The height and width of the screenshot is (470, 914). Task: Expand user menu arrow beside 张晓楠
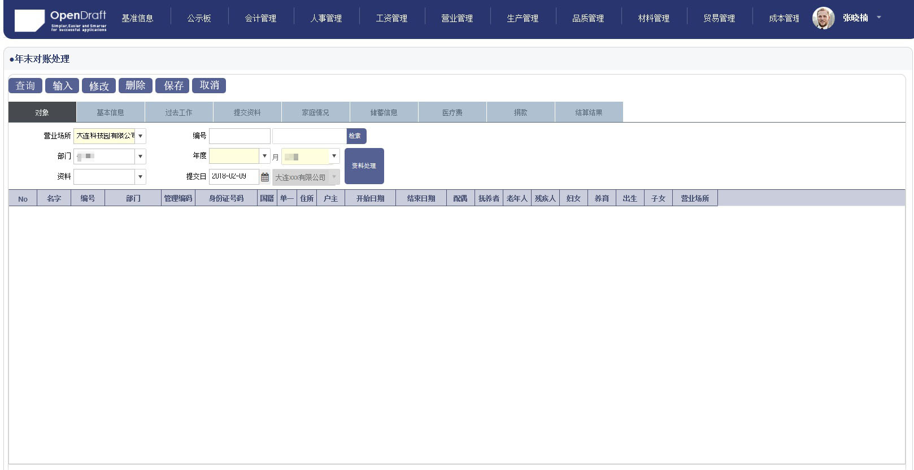tap(878, 18)
